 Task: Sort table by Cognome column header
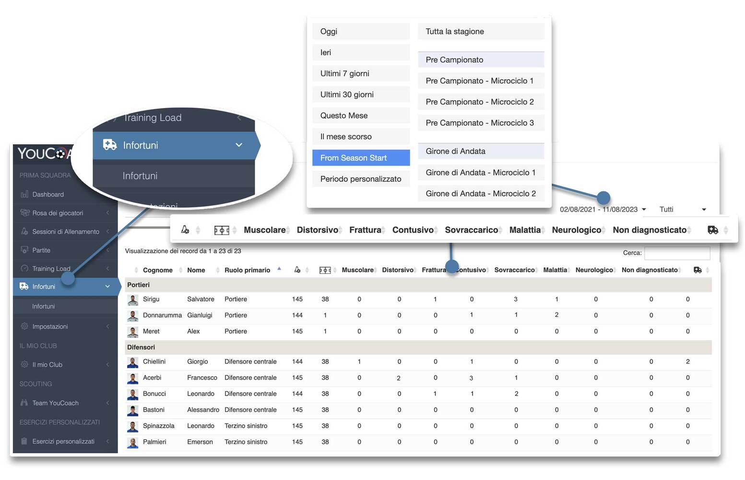coord(157,270)
